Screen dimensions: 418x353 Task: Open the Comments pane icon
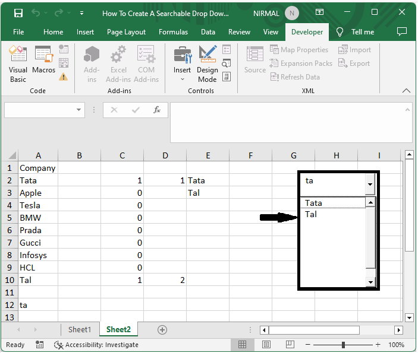[x=402, y=32]
